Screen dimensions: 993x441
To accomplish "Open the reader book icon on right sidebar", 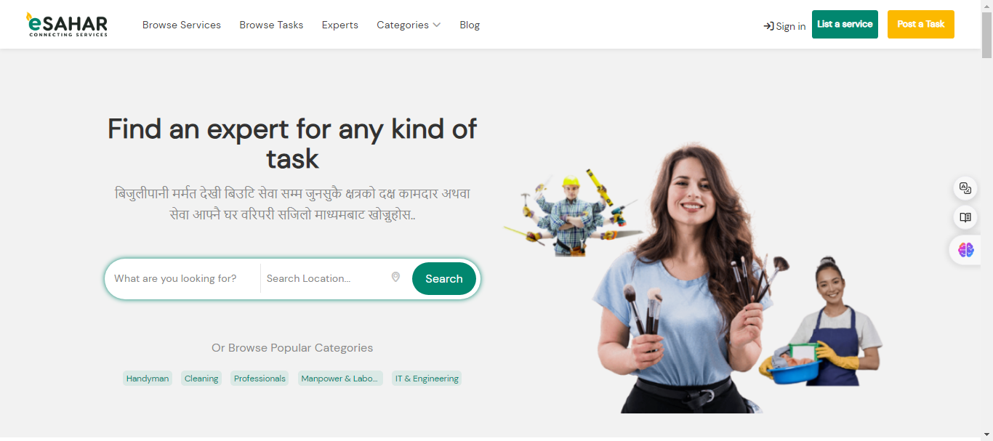I will 965,217.
